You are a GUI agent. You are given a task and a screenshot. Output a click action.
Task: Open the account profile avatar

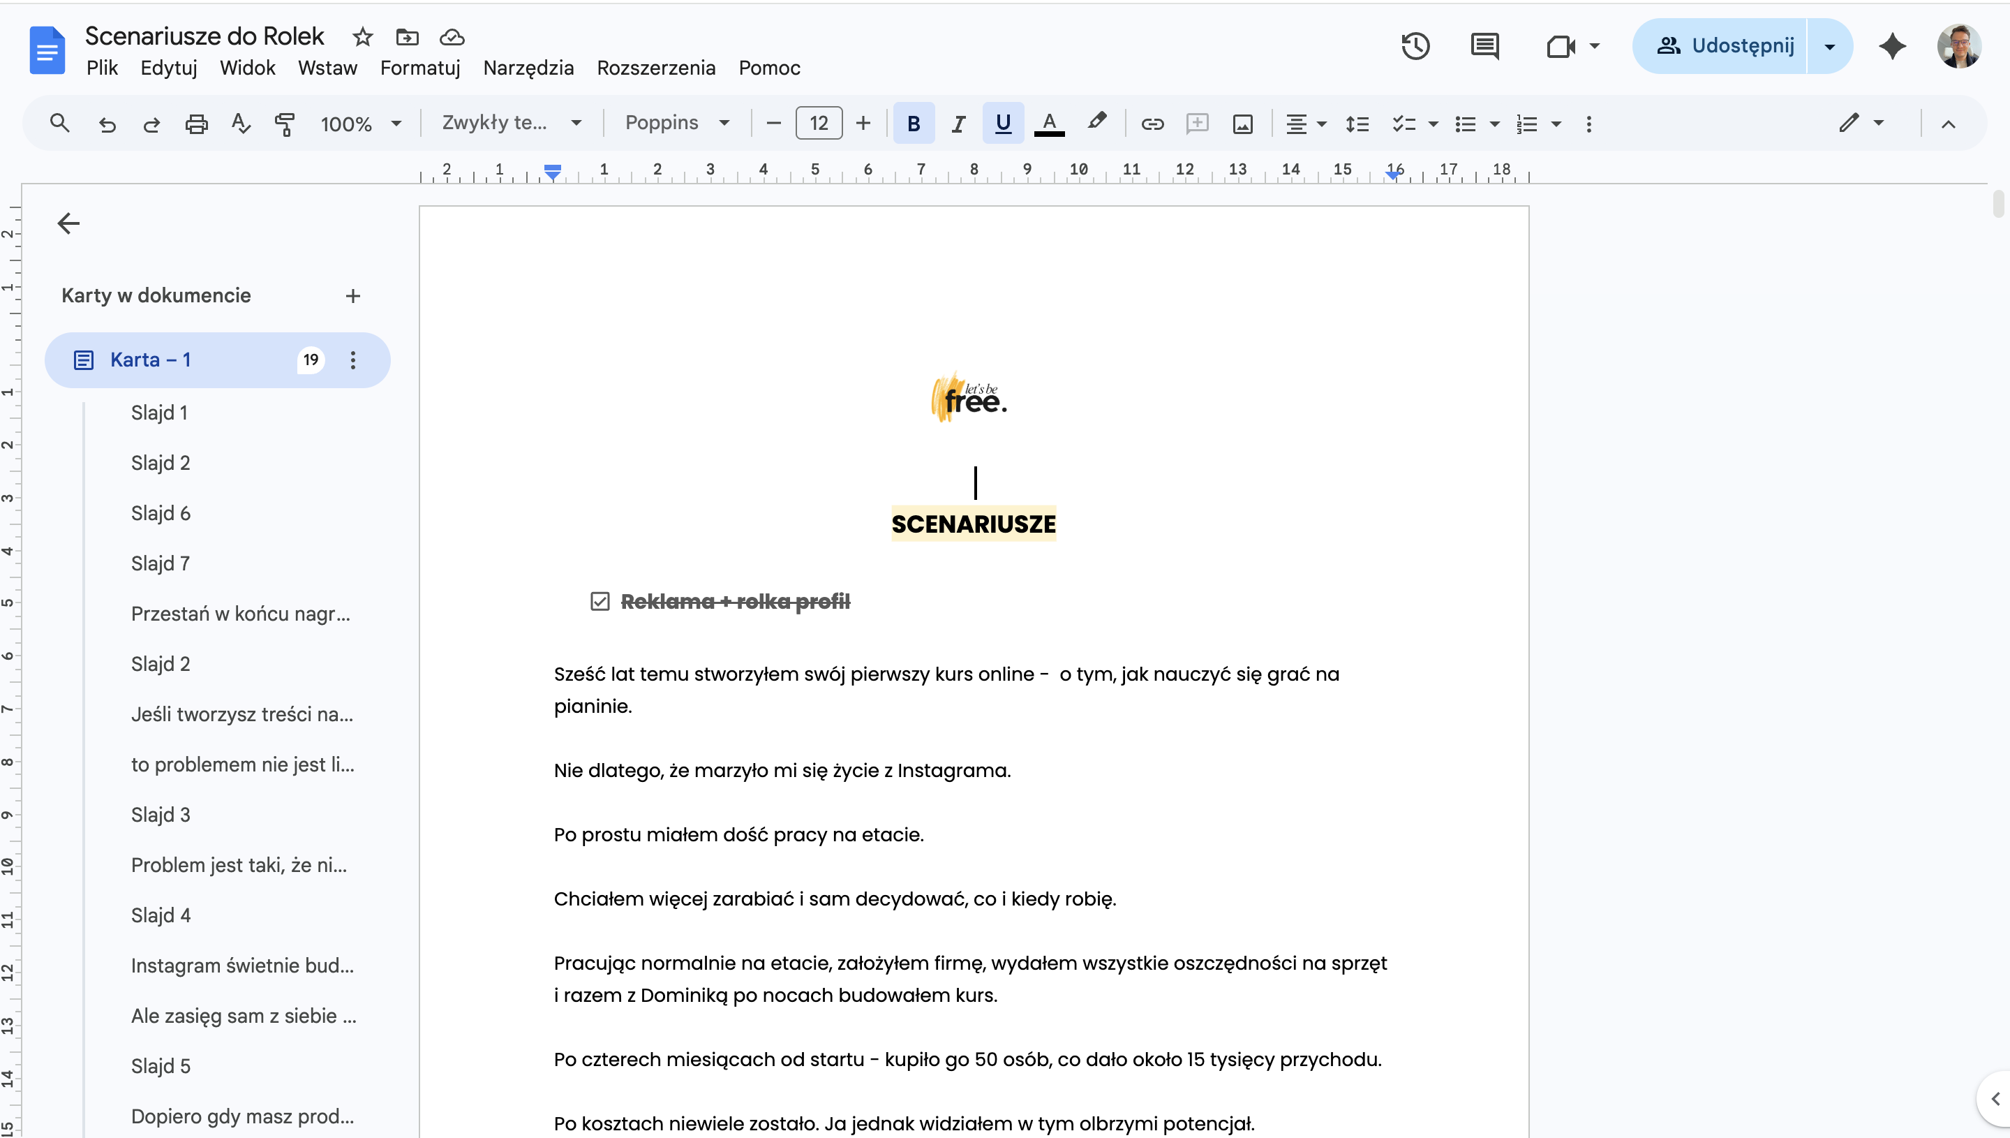tap(1959, 46)
